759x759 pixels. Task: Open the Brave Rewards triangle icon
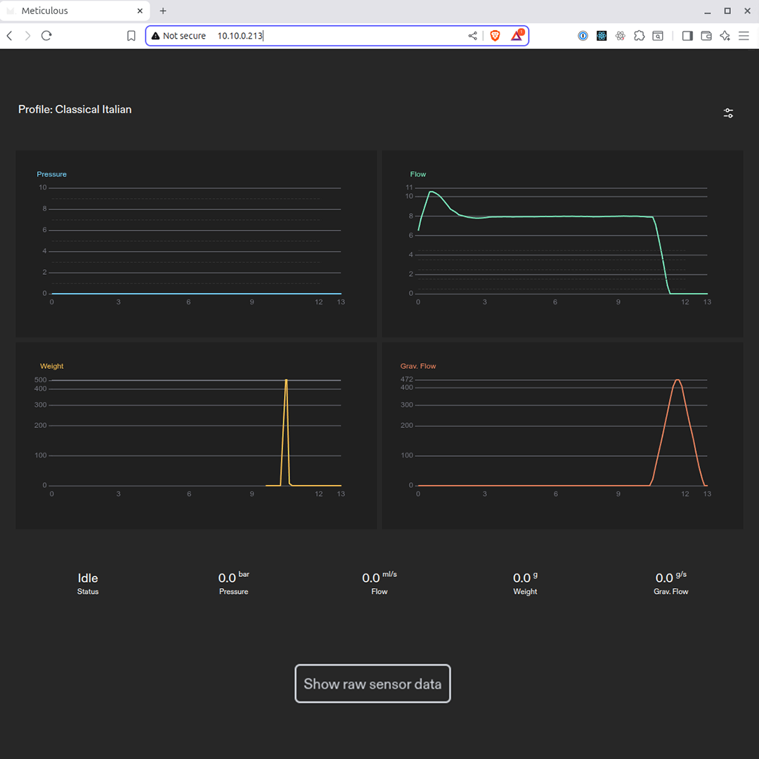pos(517,36)
